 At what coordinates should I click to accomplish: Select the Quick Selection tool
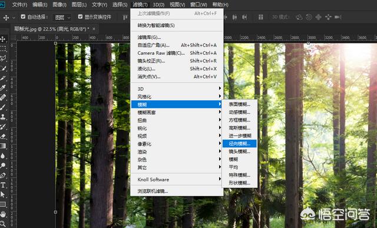[x=3, y=68]
